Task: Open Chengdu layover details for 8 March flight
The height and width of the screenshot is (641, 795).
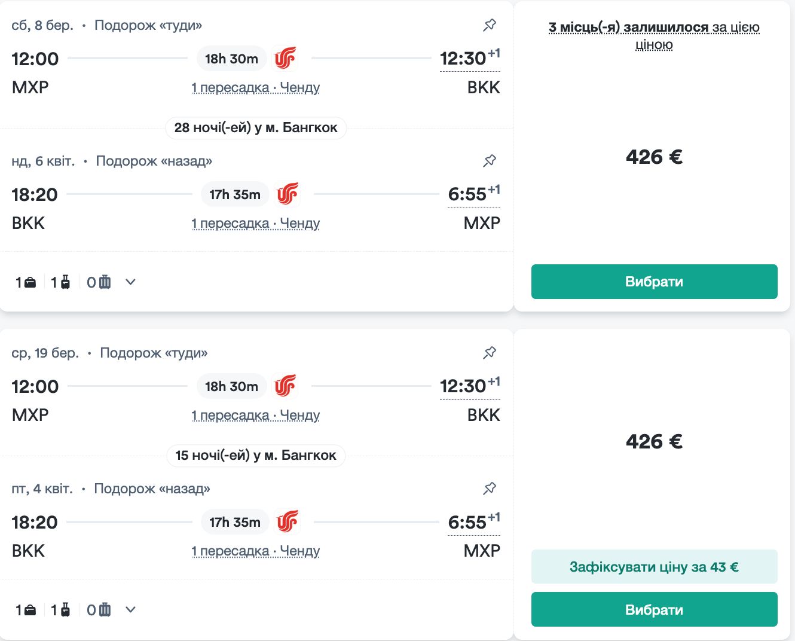Action: (x=255, y=88)
